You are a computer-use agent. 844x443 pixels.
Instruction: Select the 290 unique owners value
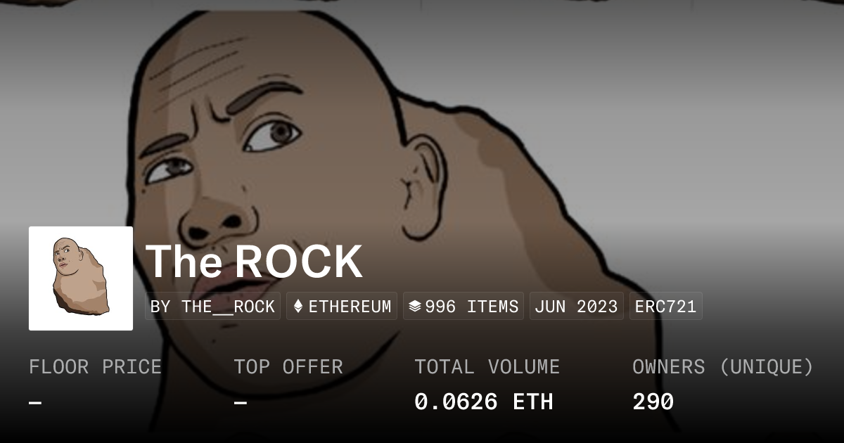click(x=653, y=402)
